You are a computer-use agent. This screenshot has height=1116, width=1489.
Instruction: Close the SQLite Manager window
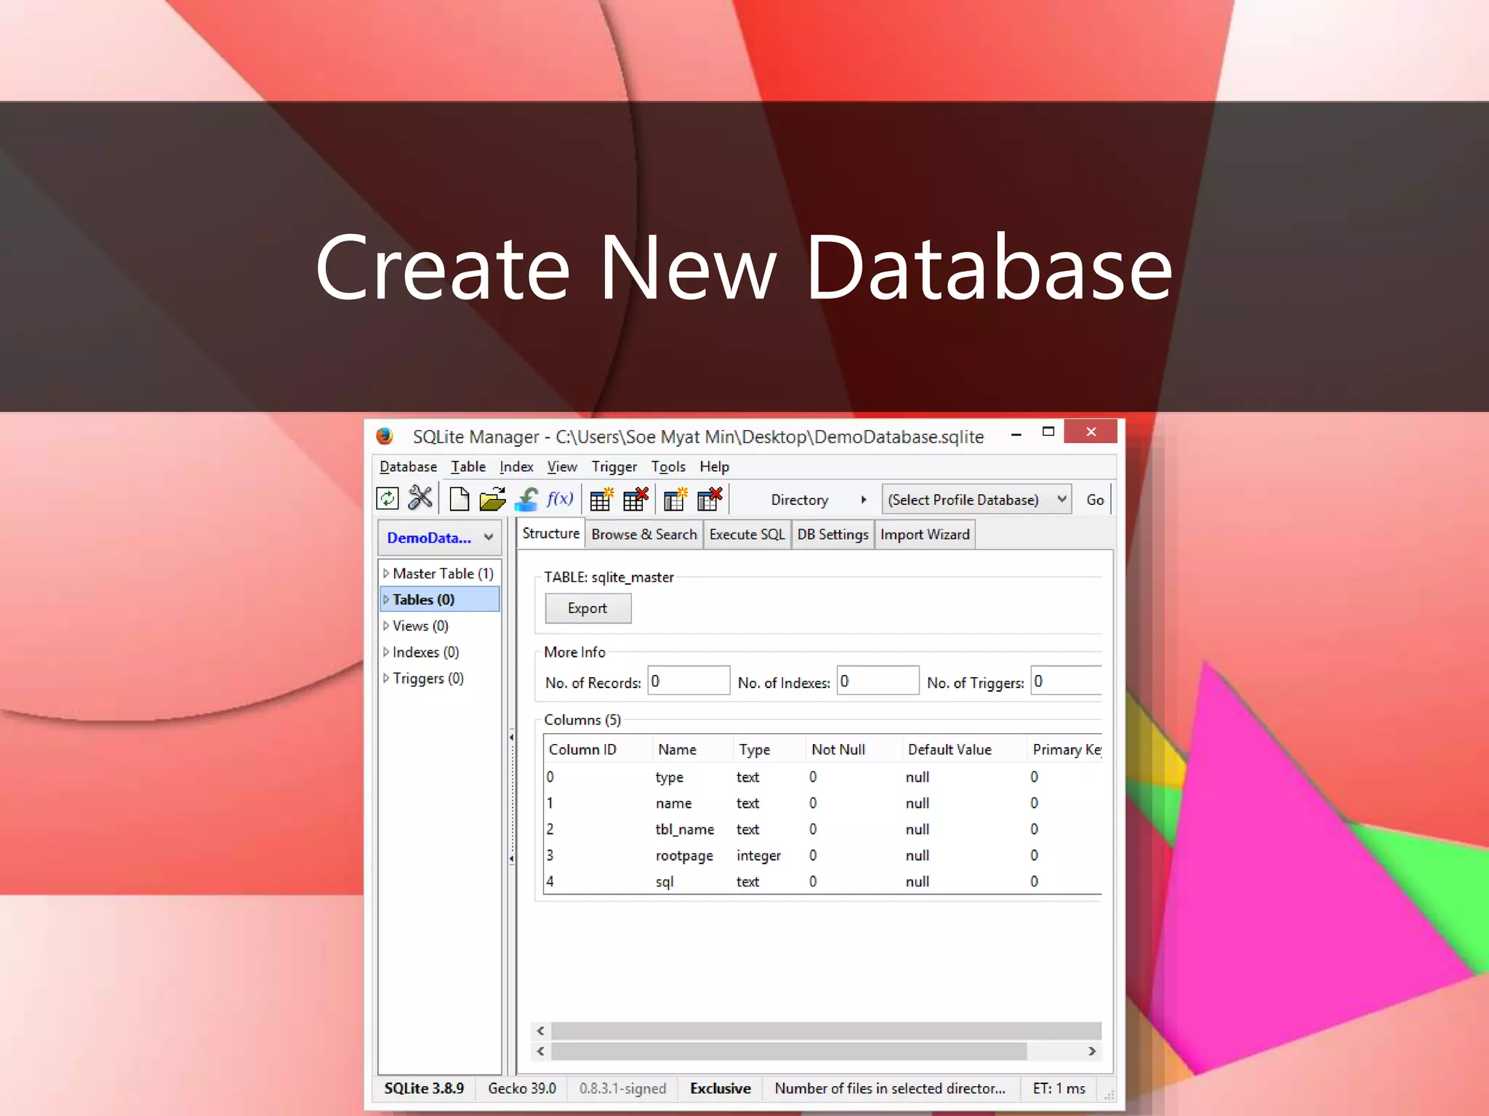coord(1091,432)
